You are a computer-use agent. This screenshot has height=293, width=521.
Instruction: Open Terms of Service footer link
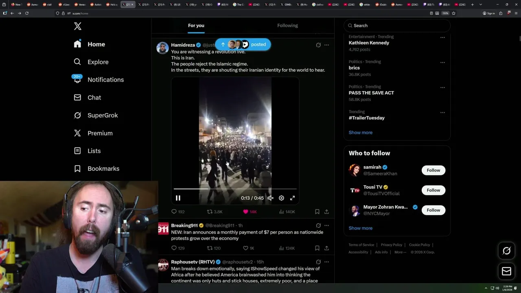pyautogui.click(x=361, y=245)
